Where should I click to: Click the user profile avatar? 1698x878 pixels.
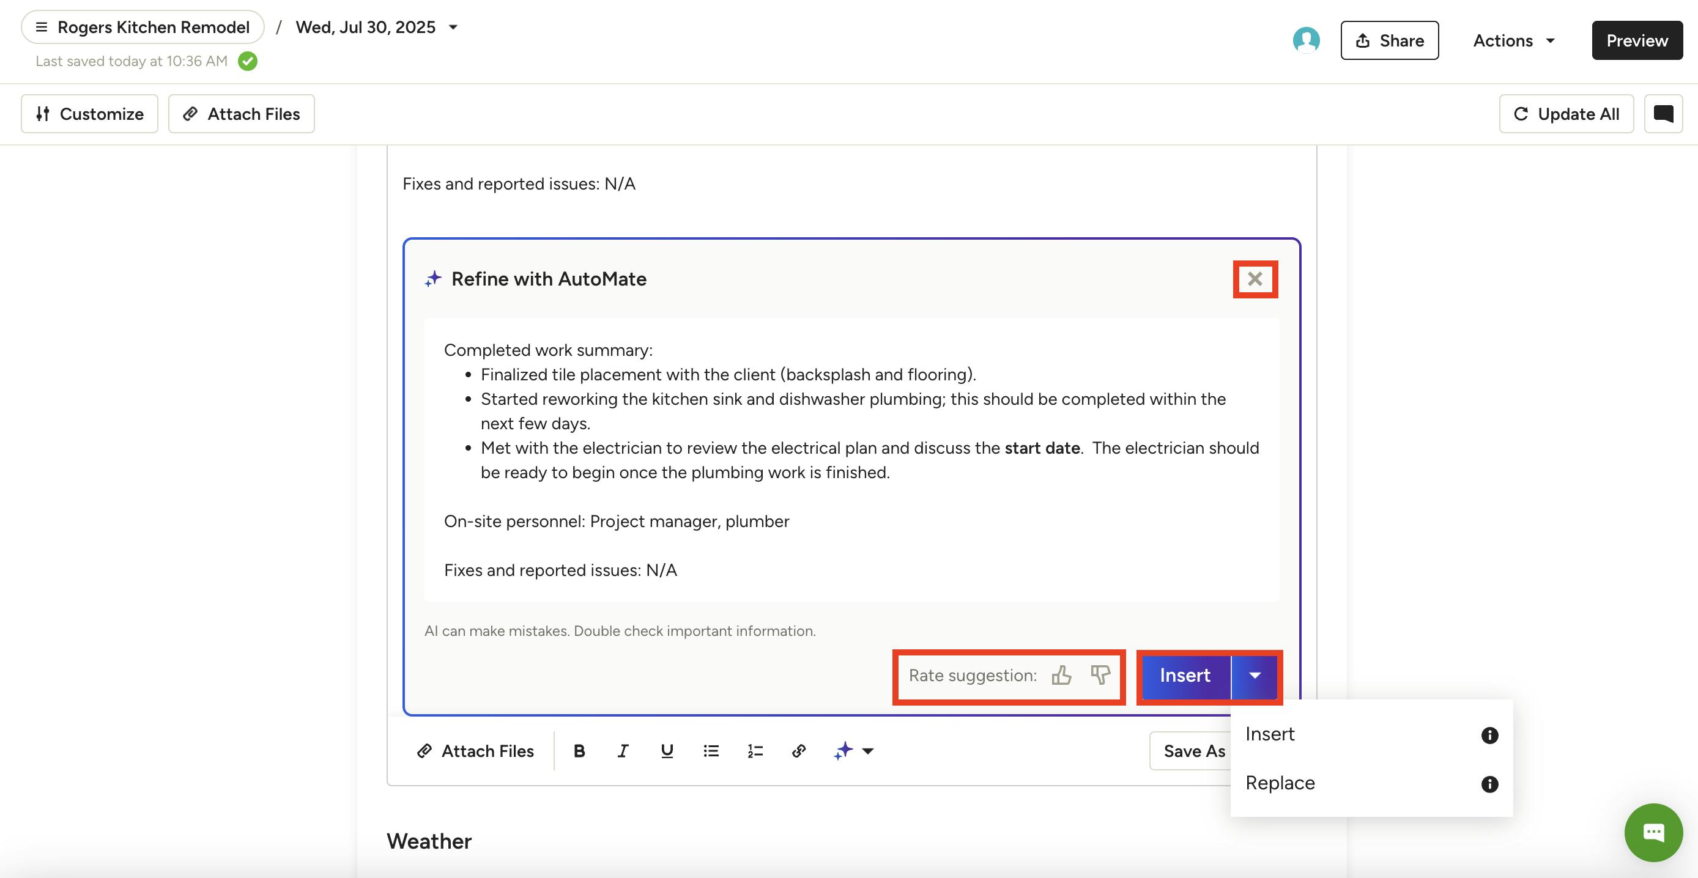pyautogui.click(x=1306, y=40)
